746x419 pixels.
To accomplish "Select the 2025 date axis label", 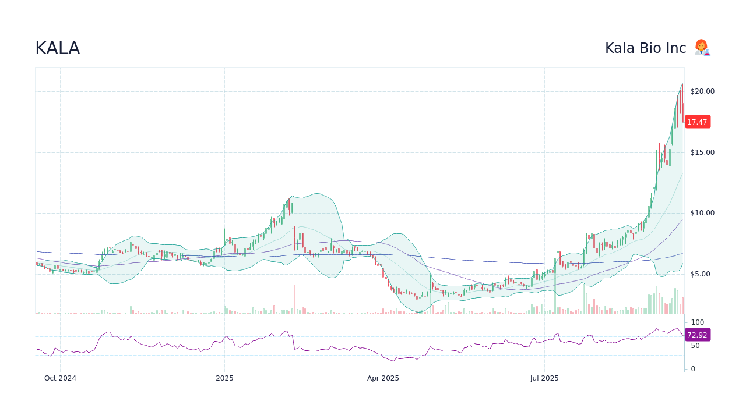I will tap(224, 378).
